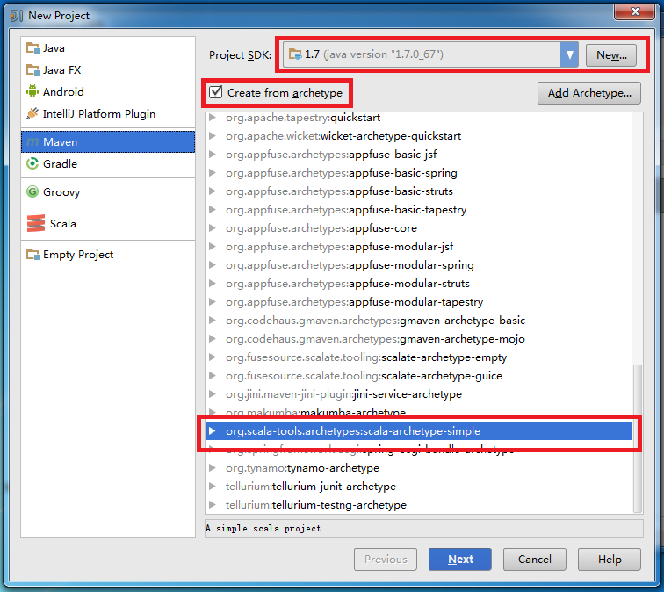The image size is (664, 592).
Task: Toggle Create from archetype checkbox
Action: tap(216, 92)
